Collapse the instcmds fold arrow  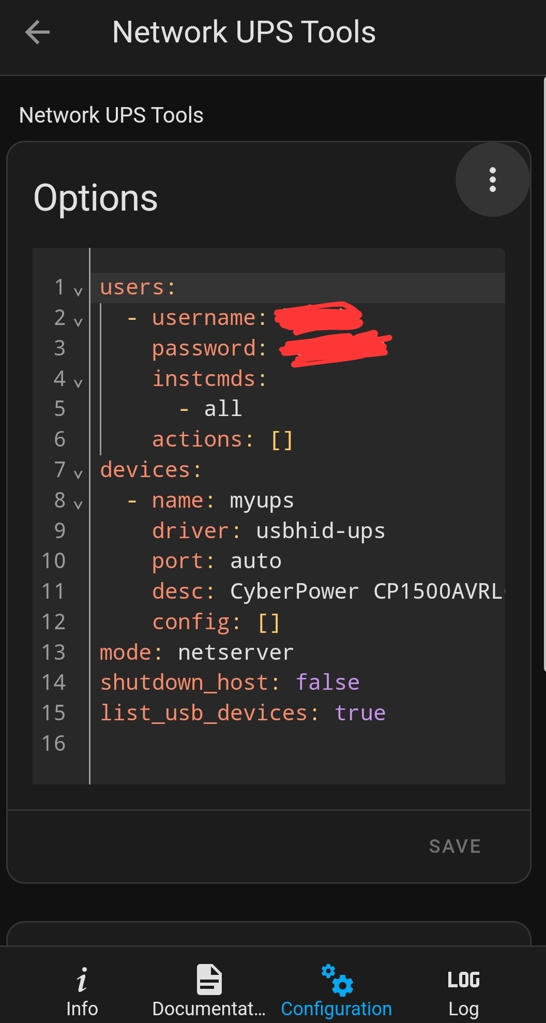point(78,383)
